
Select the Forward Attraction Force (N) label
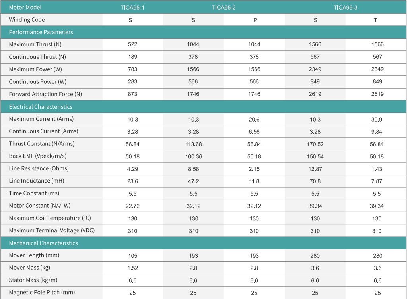pos(45,94)
